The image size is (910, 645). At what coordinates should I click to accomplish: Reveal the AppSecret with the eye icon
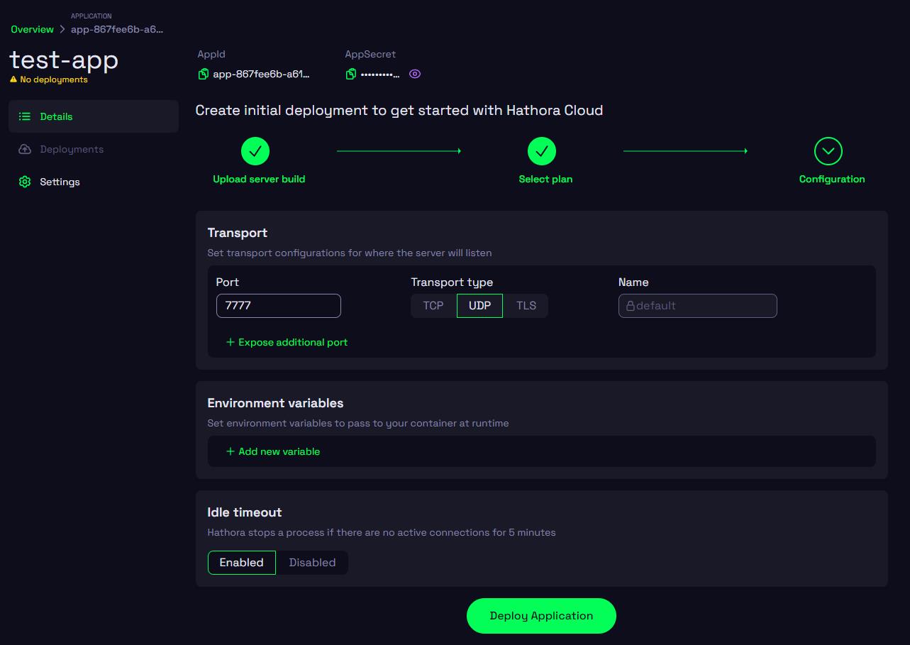point(415,74)
